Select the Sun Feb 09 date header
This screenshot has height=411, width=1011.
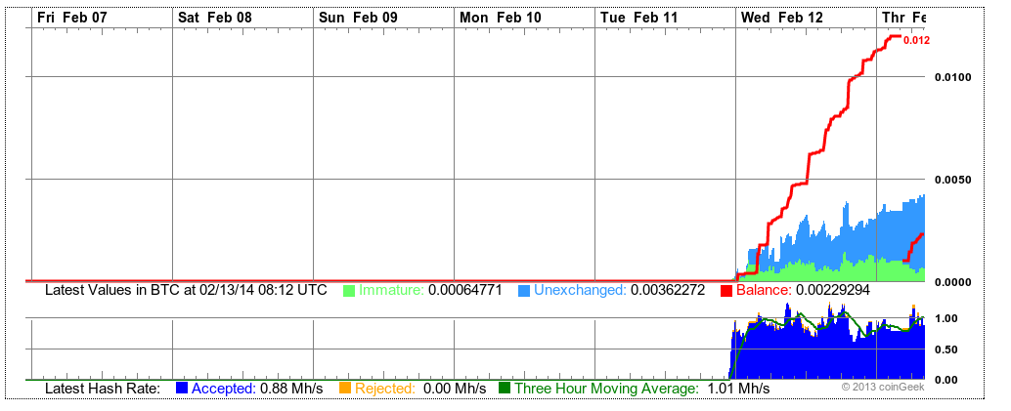pyautogui.click(x=359, y=18)
